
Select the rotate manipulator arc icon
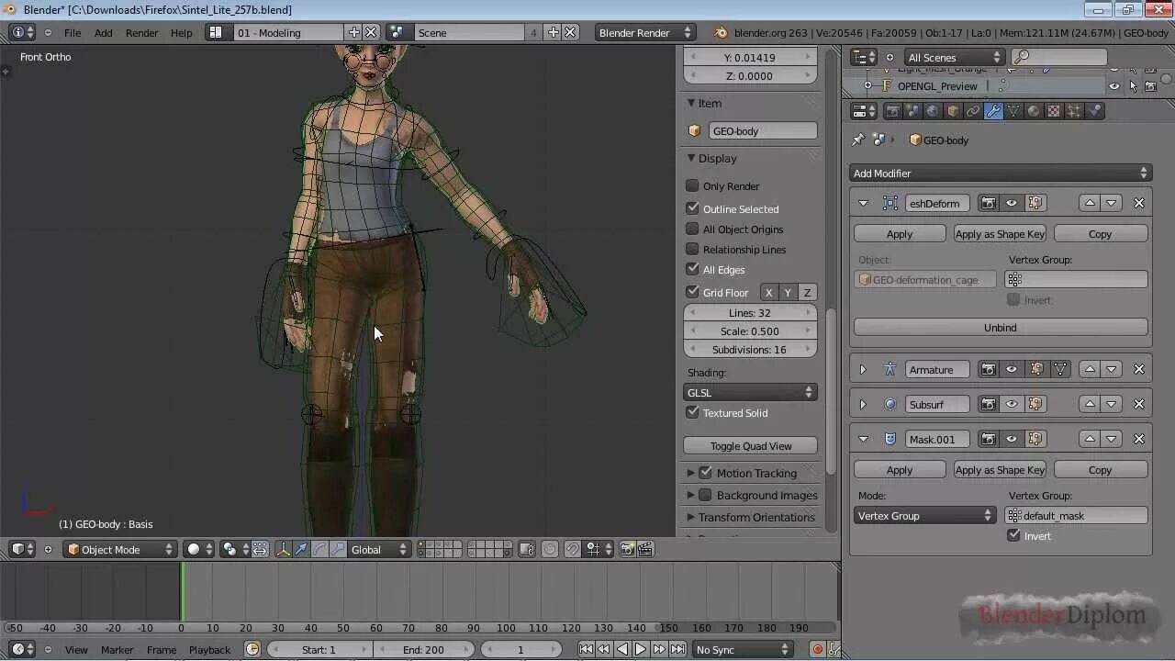click(x=319, y=549)
